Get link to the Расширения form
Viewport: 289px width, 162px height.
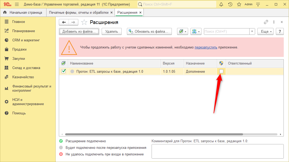click(266, 22)
